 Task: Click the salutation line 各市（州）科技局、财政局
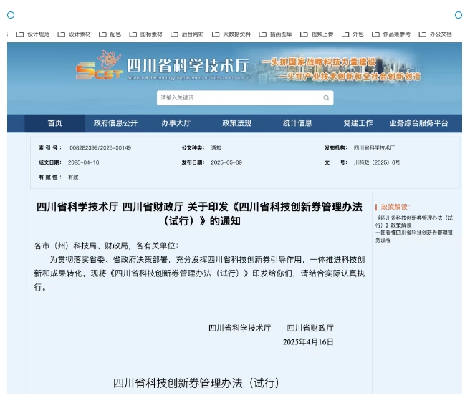pyautogui.click(x=106, y=246)
